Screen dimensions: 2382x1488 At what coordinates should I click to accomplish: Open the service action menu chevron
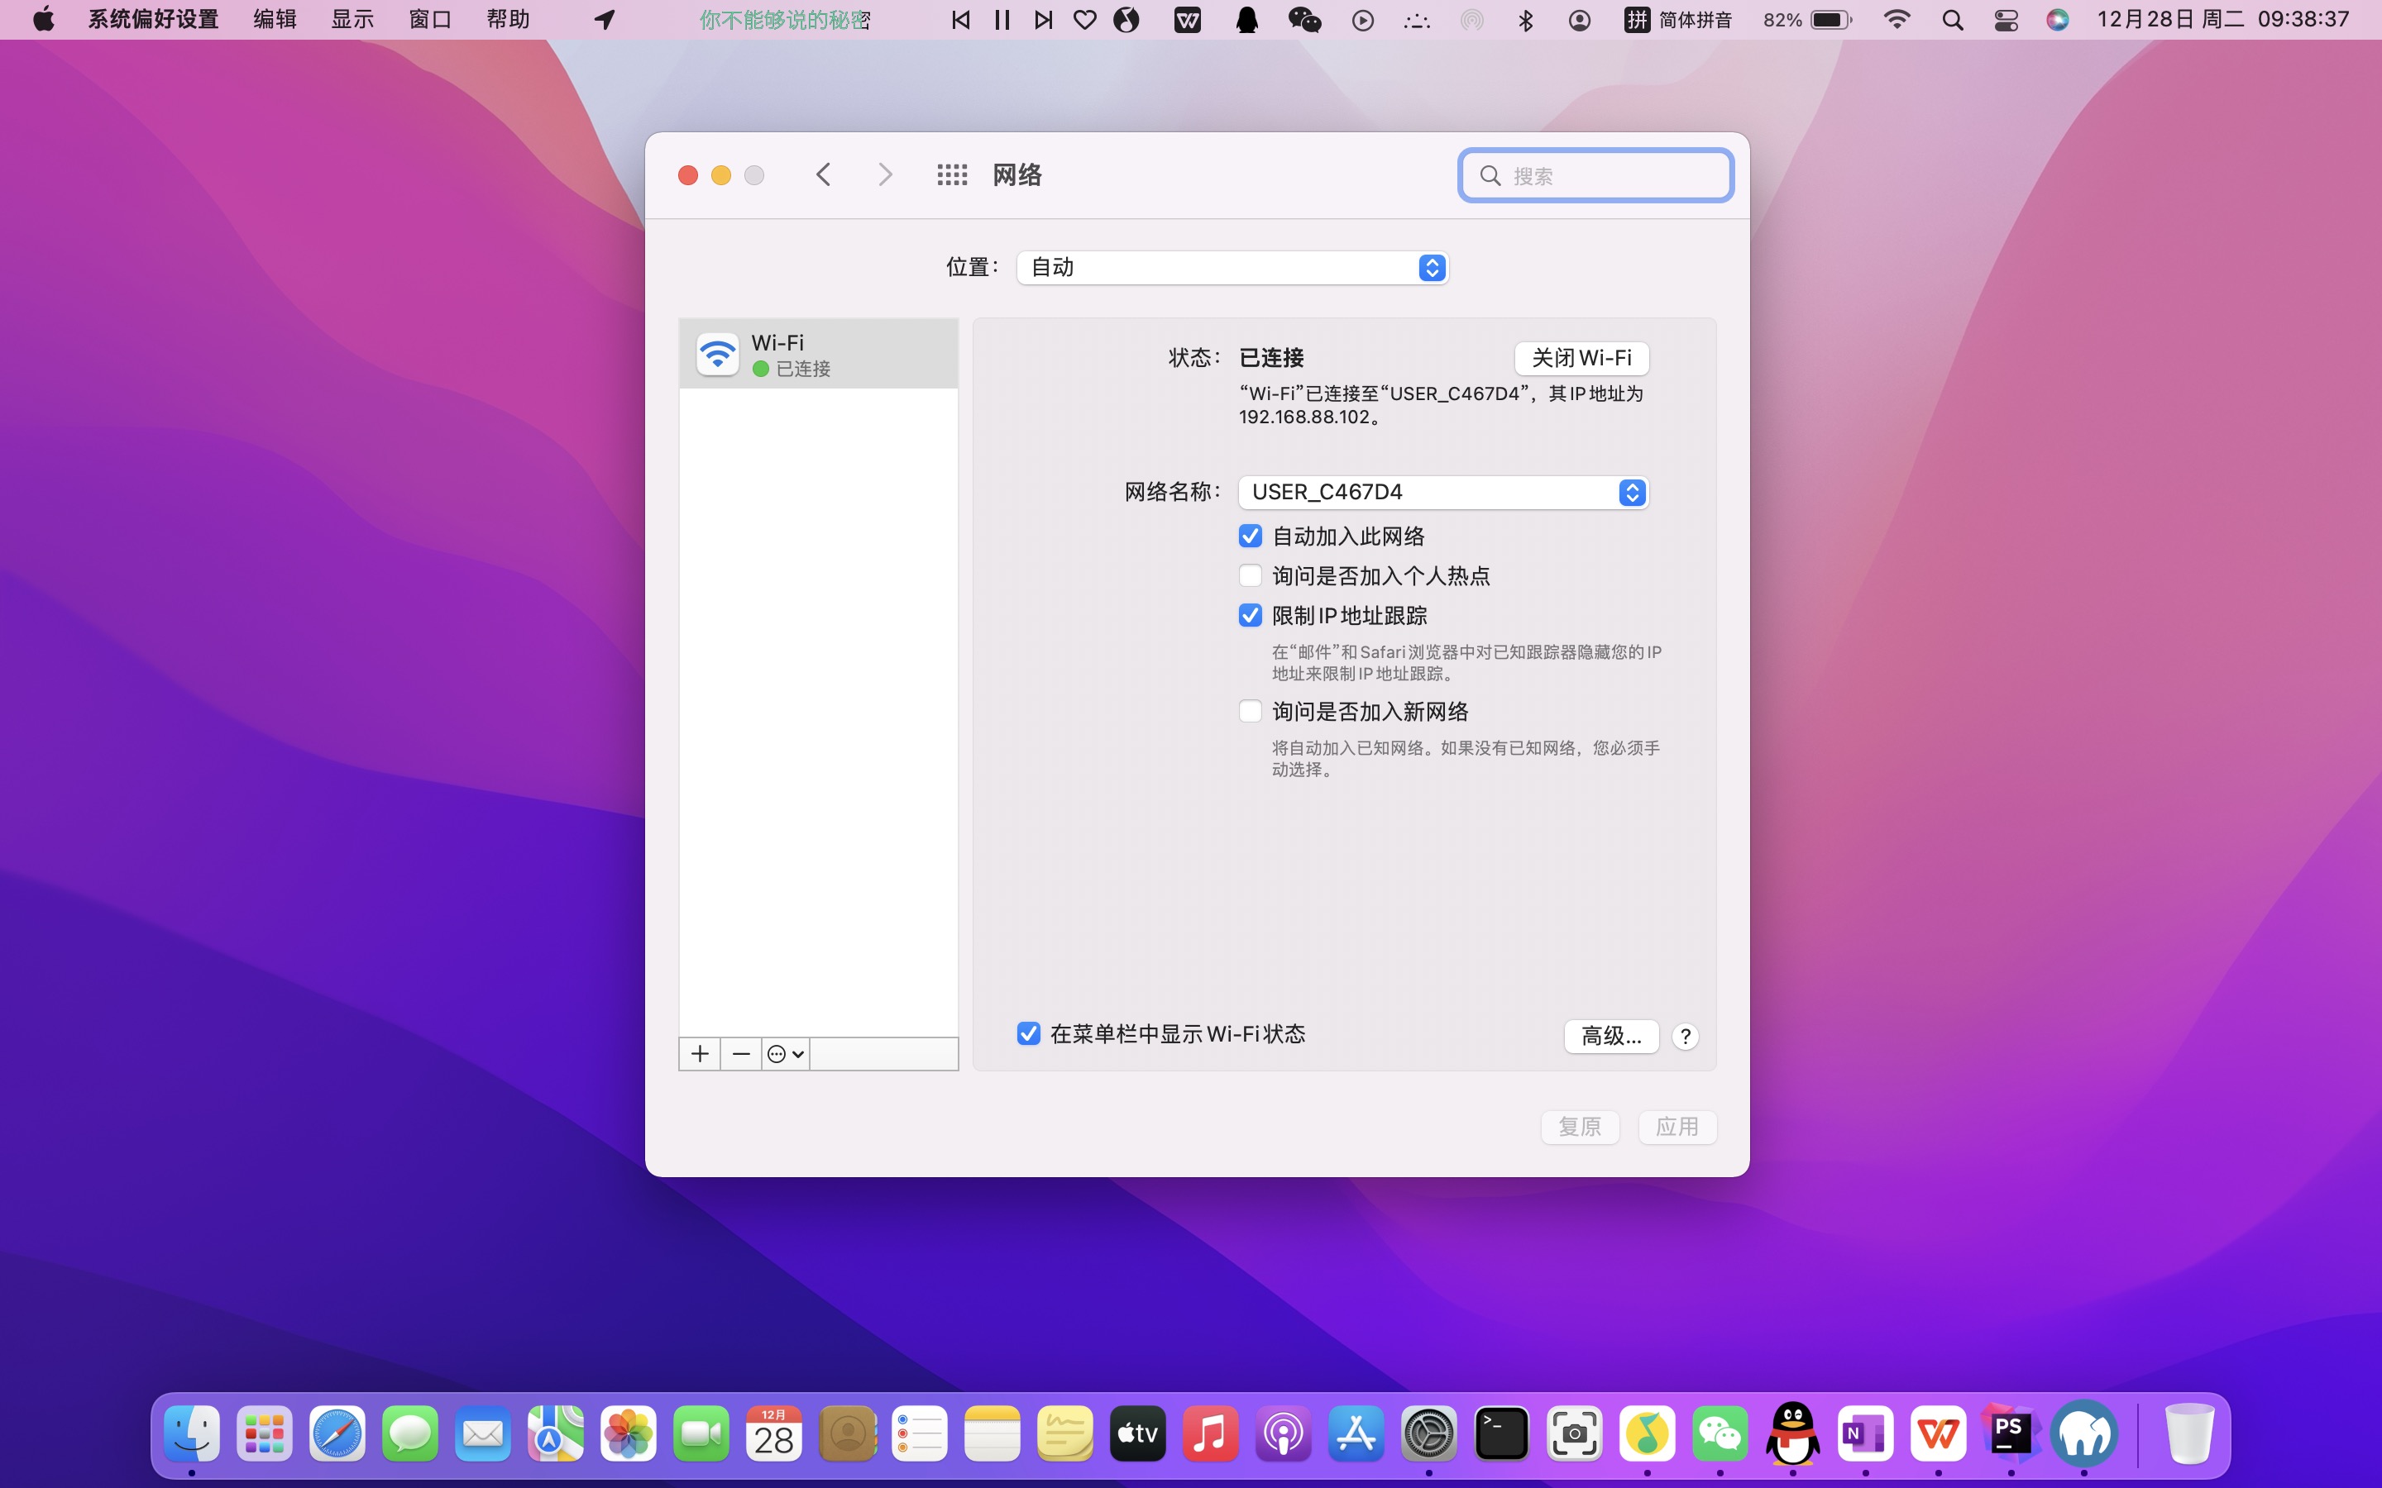click(x=786, y=1054)
